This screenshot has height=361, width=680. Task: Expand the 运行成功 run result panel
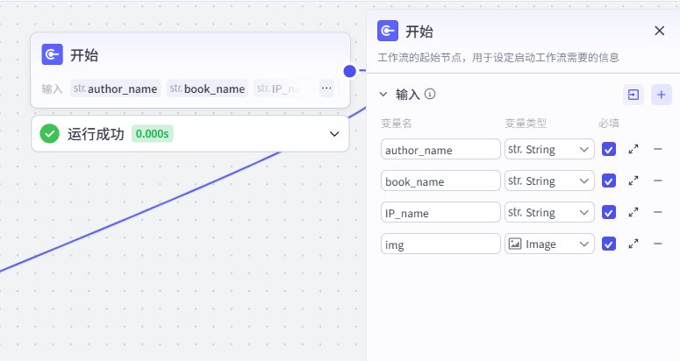pyautogui.click(x=334, y=134)
